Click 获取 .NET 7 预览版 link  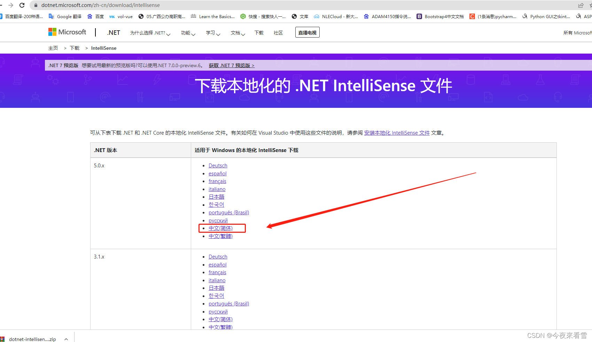[232, 65]
